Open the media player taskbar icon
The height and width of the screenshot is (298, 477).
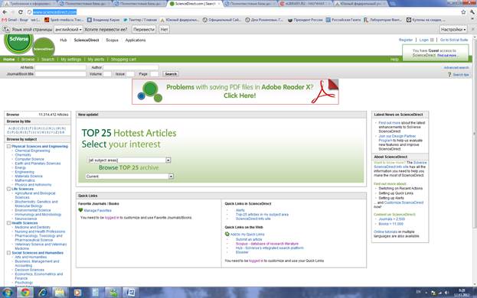(x=77, y=293)
